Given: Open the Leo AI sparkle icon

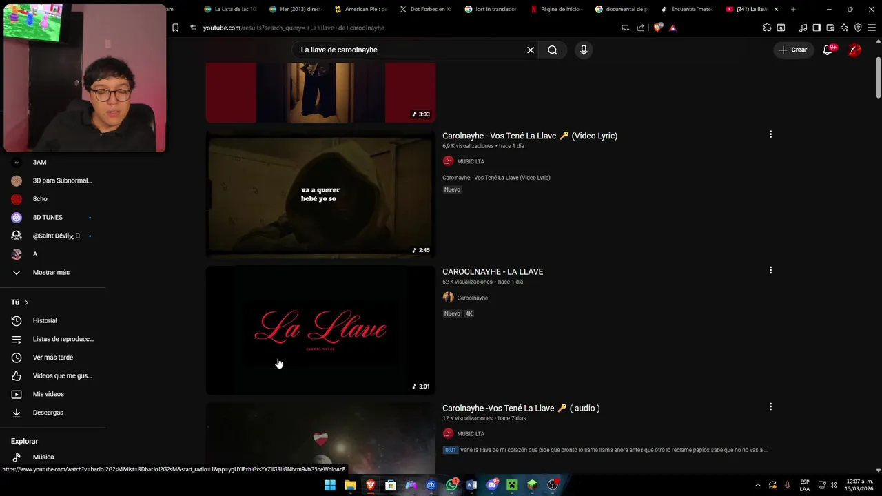Looking at the screenshot, I should coord(844,28).
